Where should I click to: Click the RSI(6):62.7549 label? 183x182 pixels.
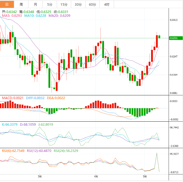click(x=12, y=151)
